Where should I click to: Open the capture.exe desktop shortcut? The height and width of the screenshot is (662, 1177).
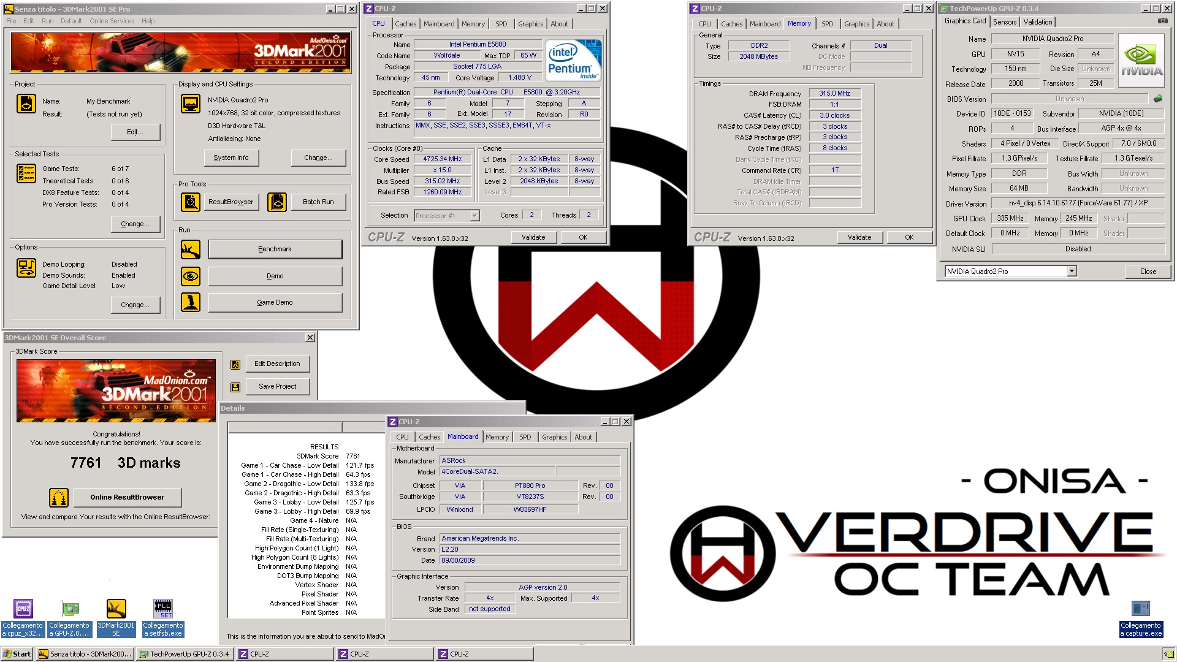tap(1141, 619)
